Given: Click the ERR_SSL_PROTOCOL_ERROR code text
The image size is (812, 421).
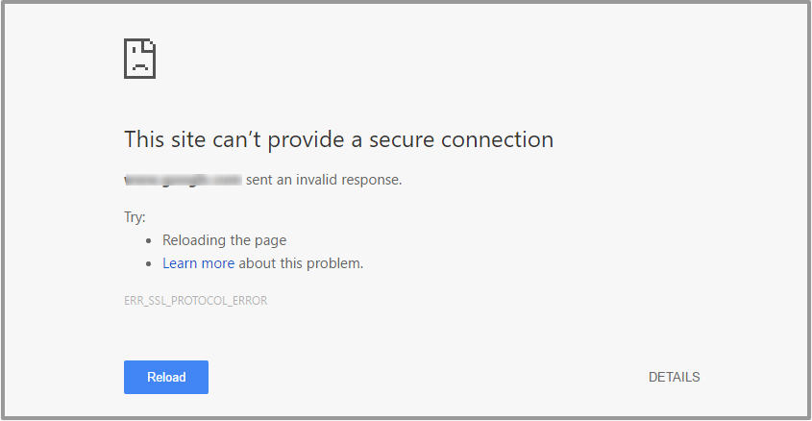Looking at the screenshot, I should [x=195, y=301].
